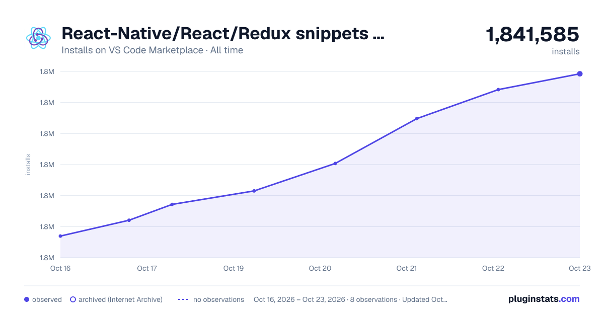Click the data point just after Oct 21
604x317 pixels.
[417, 119]
